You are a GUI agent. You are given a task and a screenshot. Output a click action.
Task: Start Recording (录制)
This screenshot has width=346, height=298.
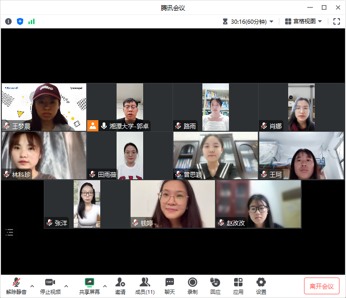192,285
